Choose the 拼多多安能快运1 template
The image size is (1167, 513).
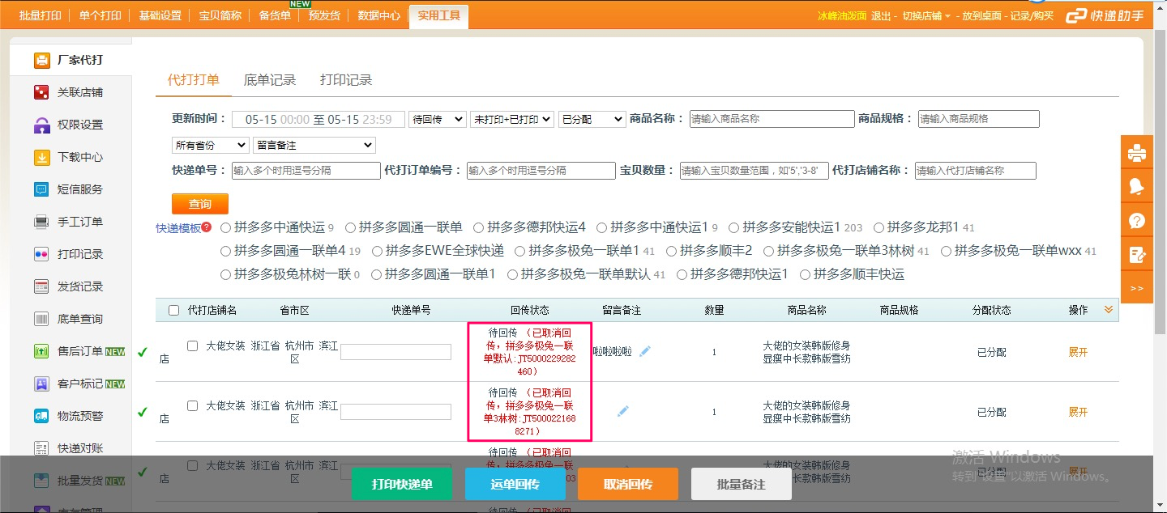[x=734, y=227]
